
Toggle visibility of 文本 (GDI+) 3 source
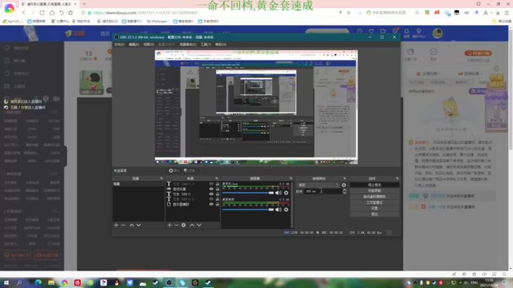click(212, 184)
